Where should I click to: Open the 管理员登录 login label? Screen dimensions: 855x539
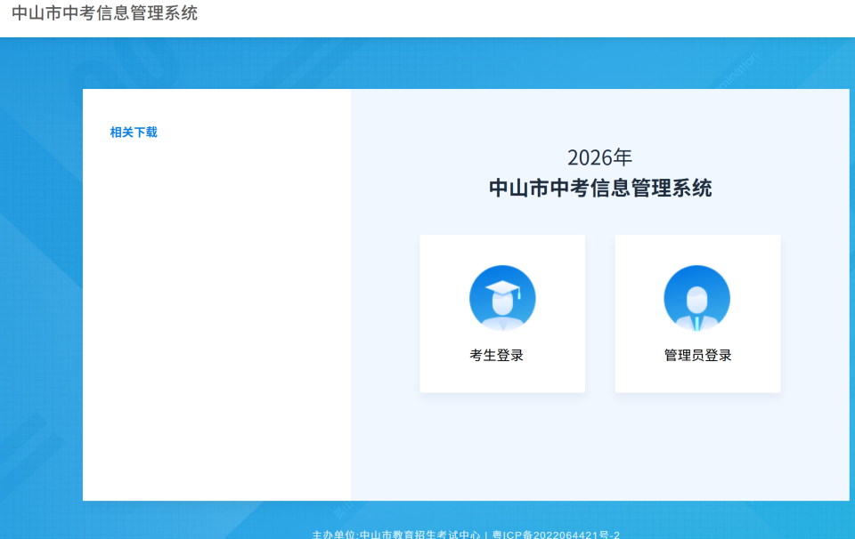[x=697, y=356]
